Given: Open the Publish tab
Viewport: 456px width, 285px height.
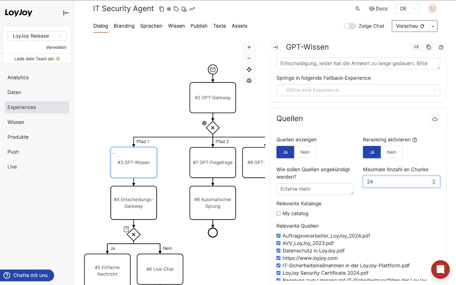Looking at the screenshot, I should (199, 26).
